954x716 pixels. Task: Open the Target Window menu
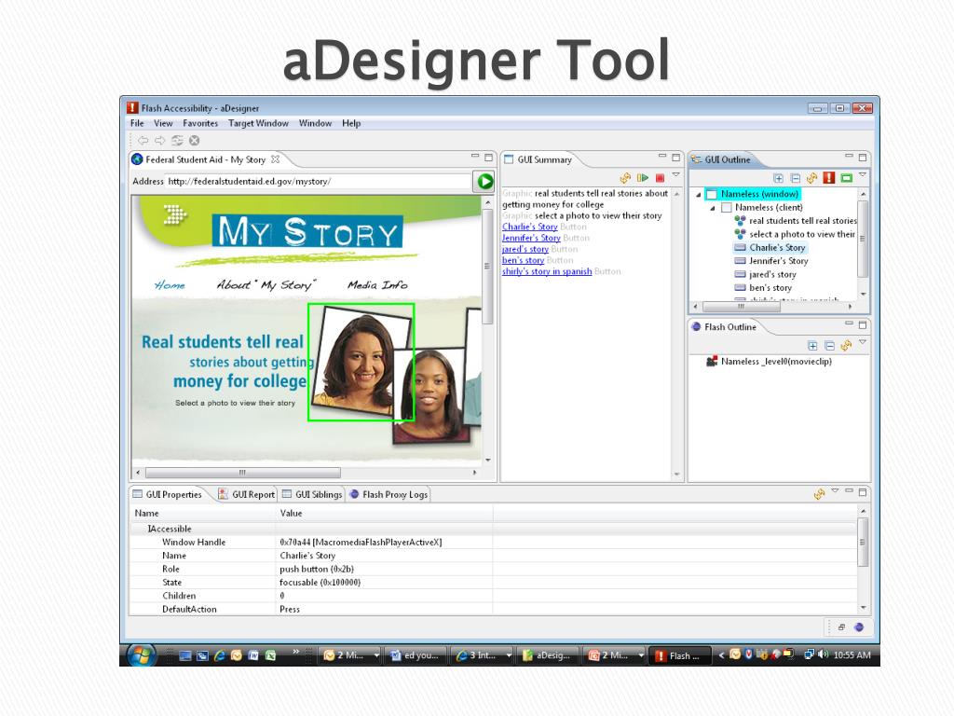pyautogui.click(x=259, y=123)
